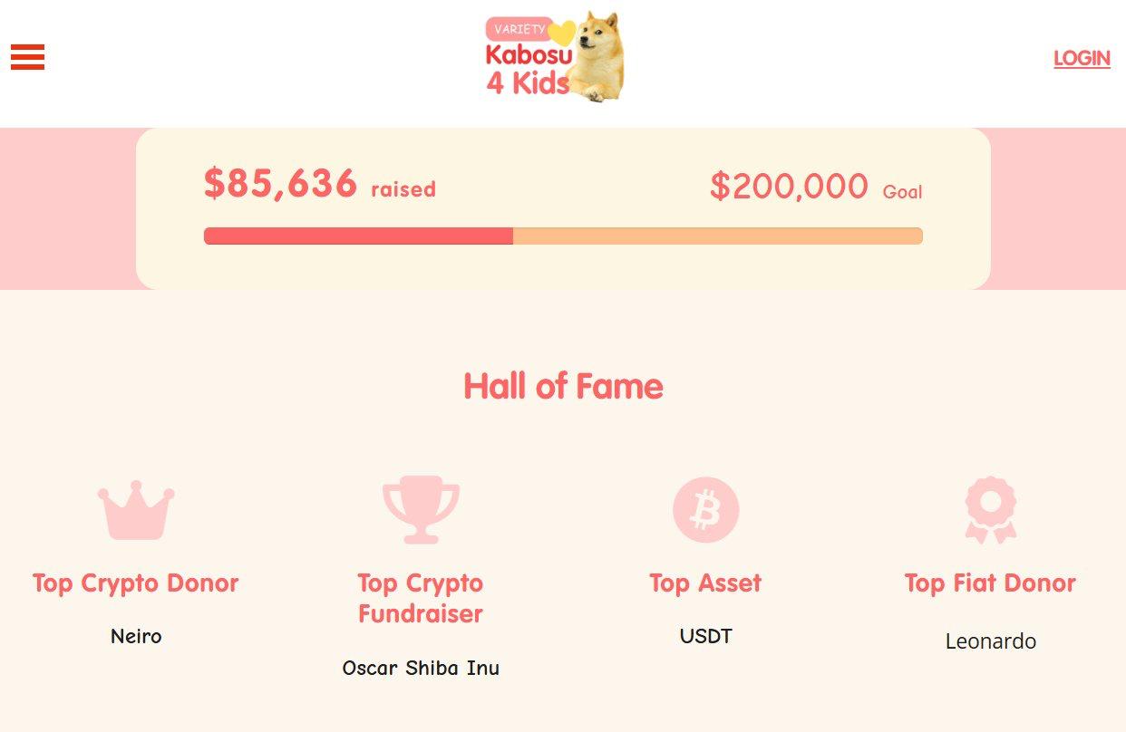The height and width of the screenshot is (732, 1126).
Task: Click the crown icon
Action: click(136, 510)
